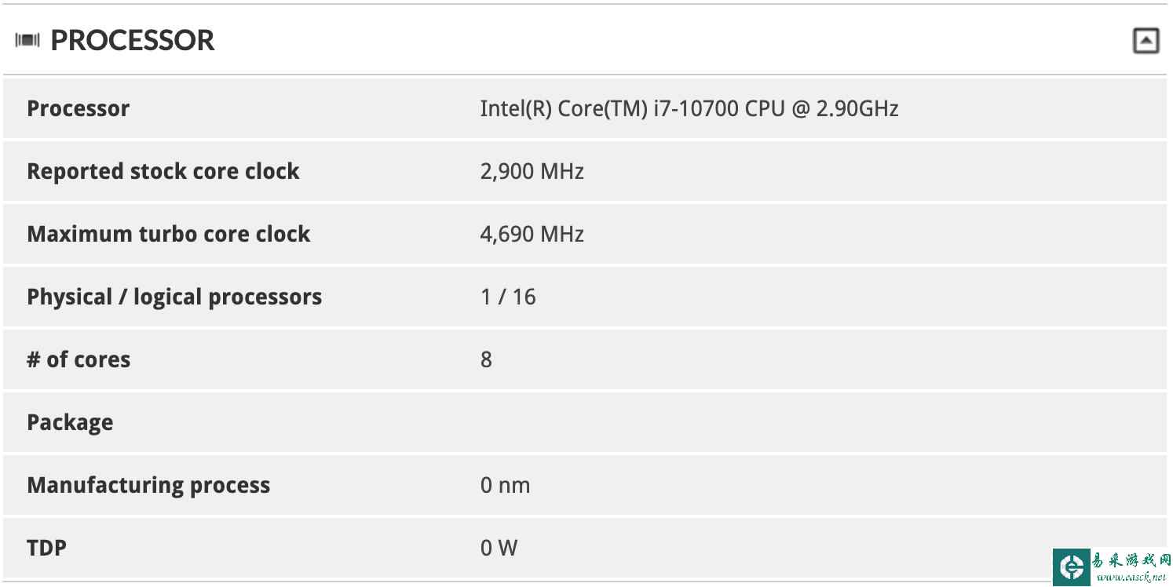The image size is (1173, 587).
Task: Click the 4,690 MHz value
Action: click(532, 234)
